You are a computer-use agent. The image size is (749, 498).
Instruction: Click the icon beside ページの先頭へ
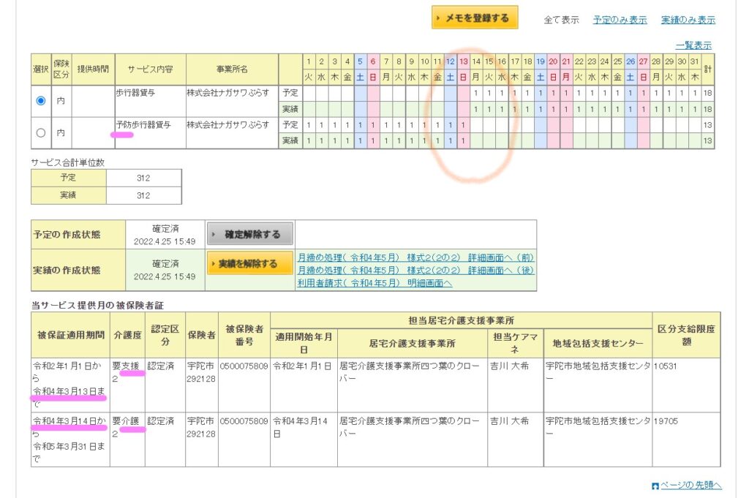pyautogui.click(x=655, y=486)
